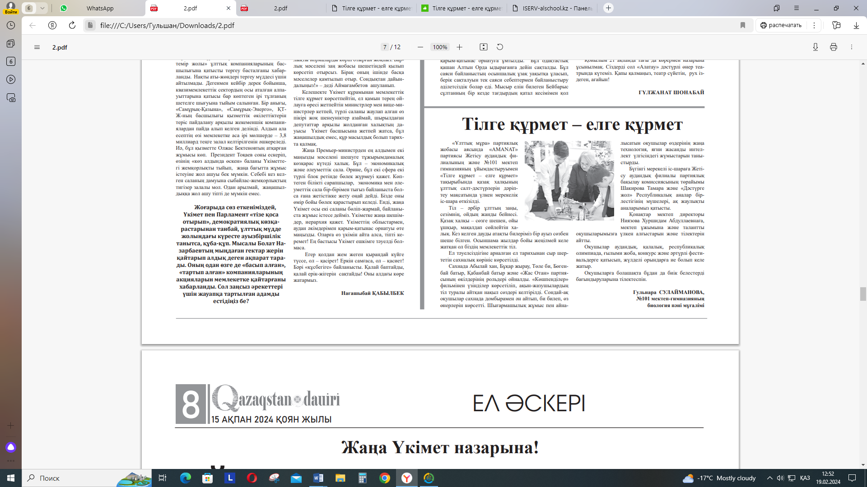Open Google Chrome from the taskbar
This screenshot has width=867, height=487.
point(385,478)
